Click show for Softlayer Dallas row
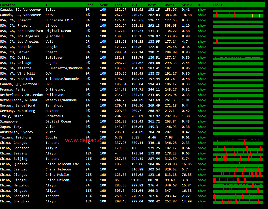Viewport: 268px width, 209px height. pos(202,58)
